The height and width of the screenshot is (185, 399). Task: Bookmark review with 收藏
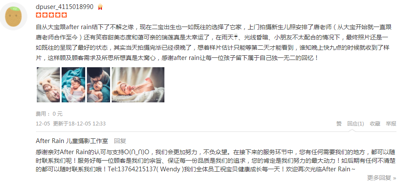coord(375,124)
